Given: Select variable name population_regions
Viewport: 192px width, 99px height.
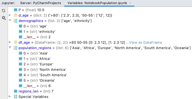Looking at the screenshot, I should click(35, 48).
